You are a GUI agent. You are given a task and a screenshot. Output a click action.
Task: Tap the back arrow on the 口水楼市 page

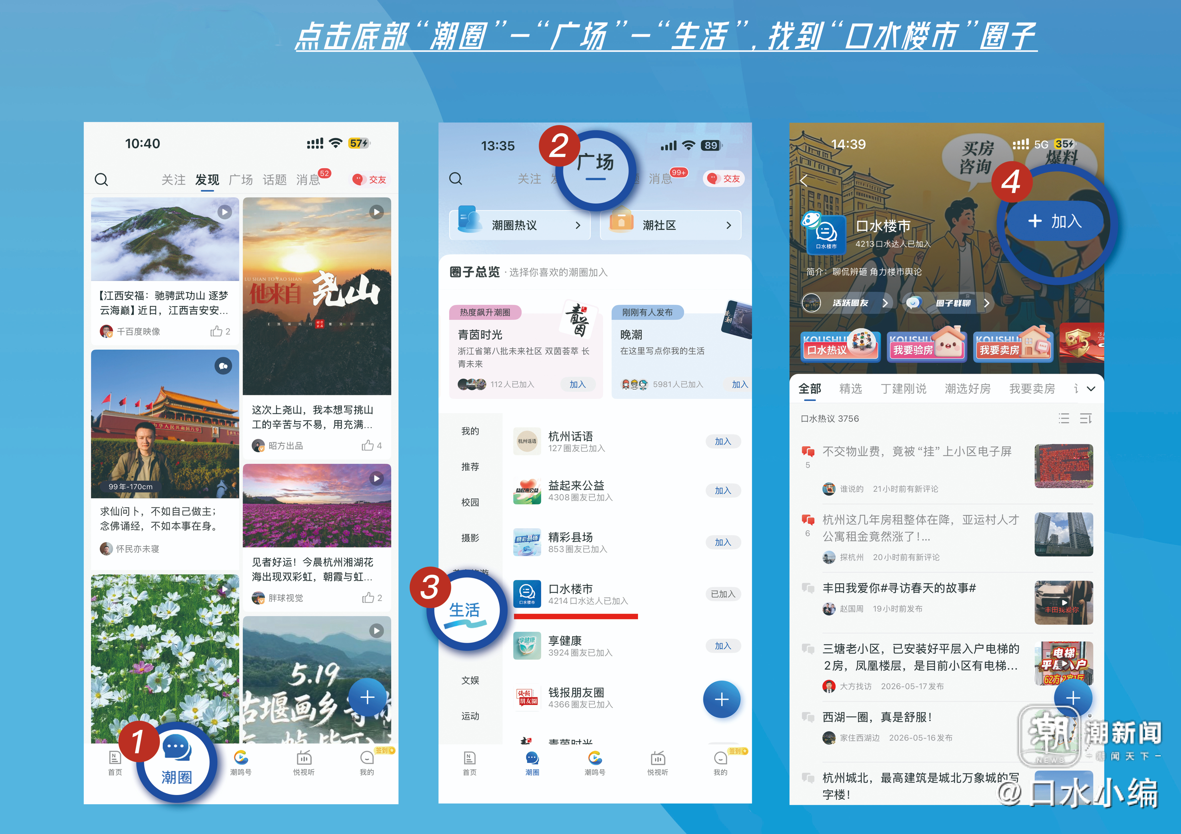[x=804, y=180]
